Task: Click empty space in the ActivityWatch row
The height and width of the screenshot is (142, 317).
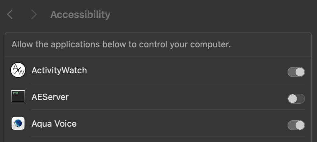Action: pos(184,71)
